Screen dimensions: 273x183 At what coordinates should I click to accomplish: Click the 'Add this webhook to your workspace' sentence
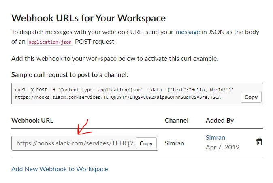coord(115,59)
